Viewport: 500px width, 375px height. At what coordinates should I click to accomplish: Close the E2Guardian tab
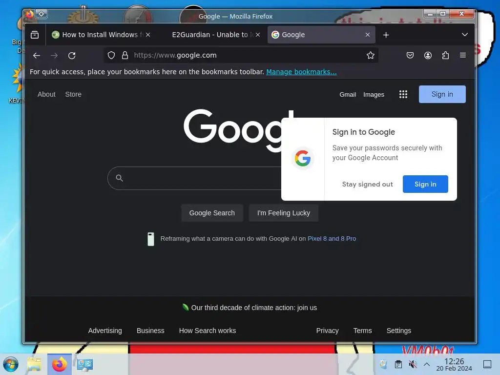point(258,35)
